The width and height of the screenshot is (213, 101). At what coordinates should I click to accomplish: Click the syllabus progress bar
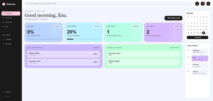(x=44, y=39)
